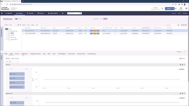Click the Trace Route button
This screenshot has width=189, height=106.
tap(15, 59)
